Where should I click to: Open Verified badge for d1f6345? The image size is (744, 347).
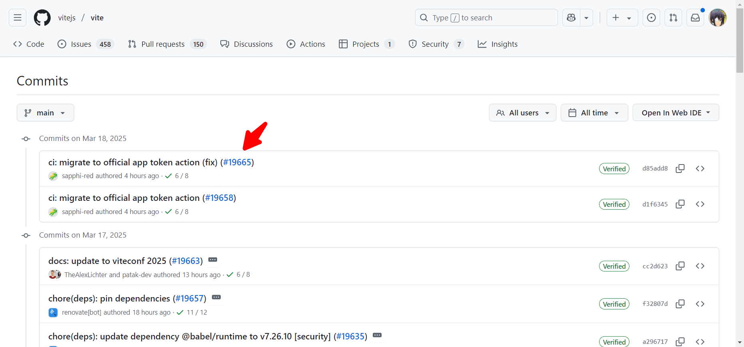614,204
